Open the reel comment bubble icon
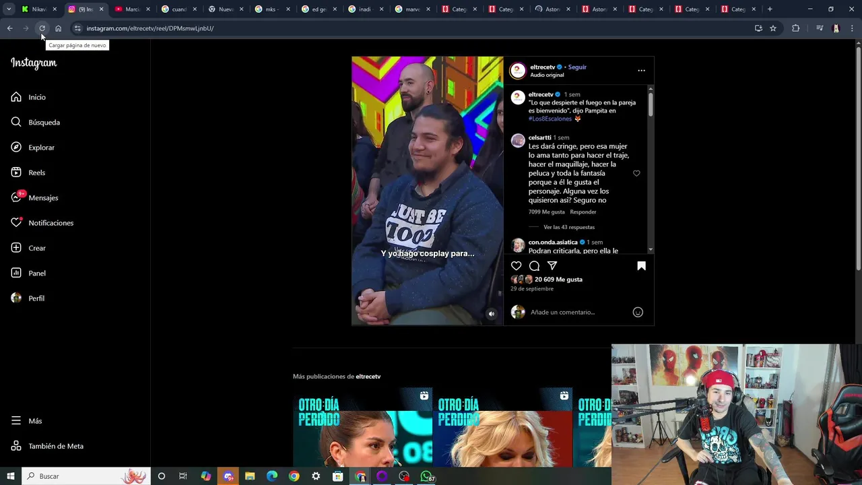The height and width of the screenshot is (485, 862). coord(534,266)
